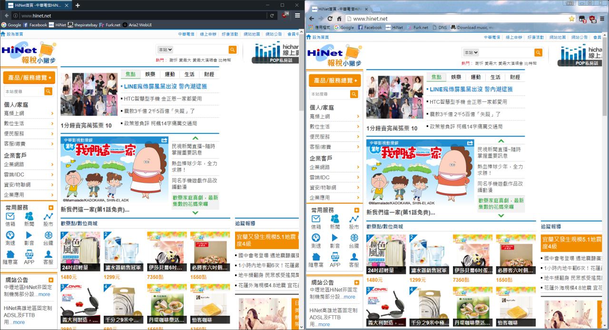609x330 pixels.
Task: Click the share icon on cartoon banner in Chrome
Action: click(470, 142)
